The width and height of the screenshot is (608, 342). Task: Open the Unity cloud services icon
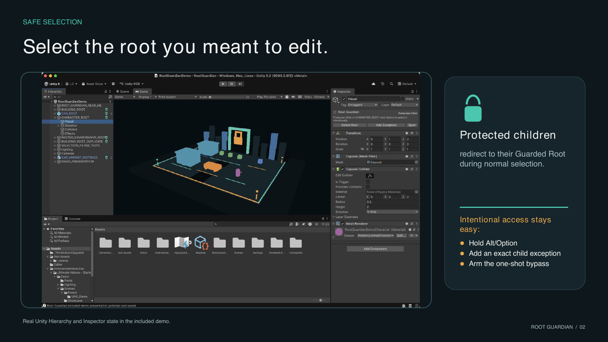(373, 84)
